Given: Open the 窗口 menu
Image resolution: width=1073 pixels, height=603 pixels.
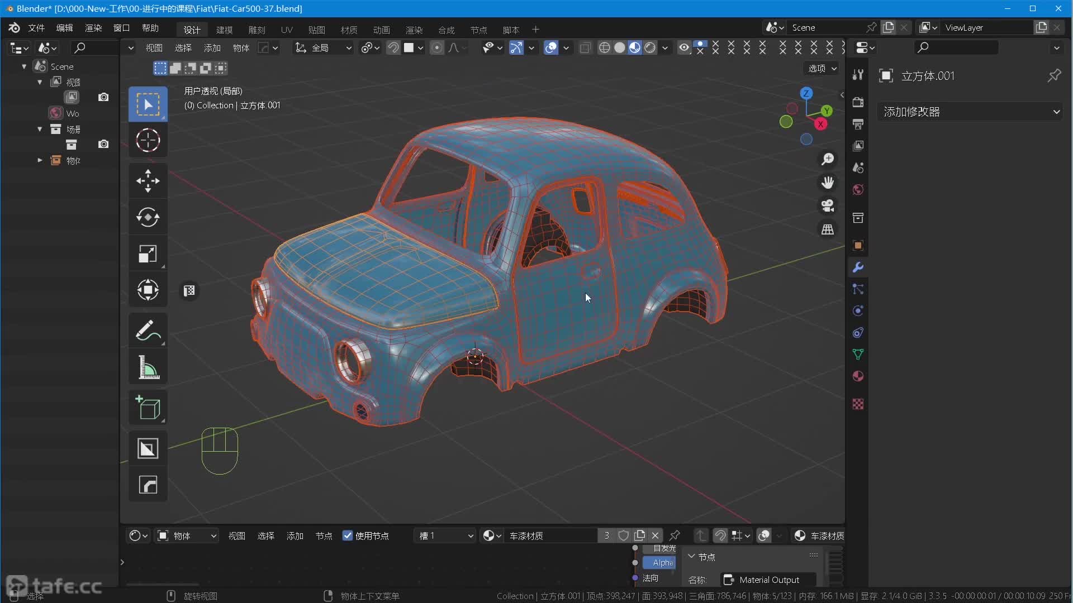Looking at the screenshot, I should tap(121, 28).
